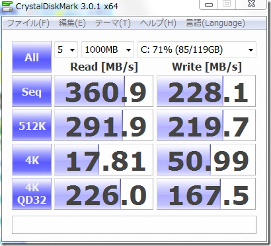
Task: Open the 編集(E) menu
Action: click(x=72, y=23)
